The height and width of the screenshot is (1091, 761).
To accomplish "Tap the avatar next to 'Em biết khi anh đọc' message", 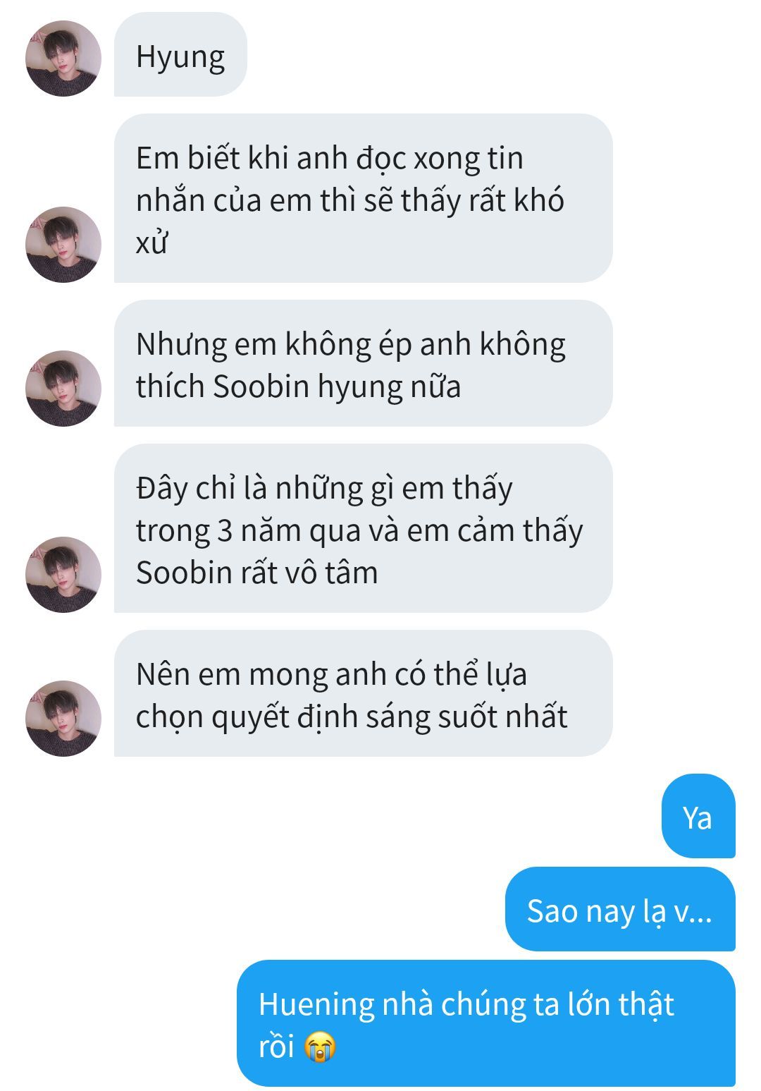I will point(63,245).
